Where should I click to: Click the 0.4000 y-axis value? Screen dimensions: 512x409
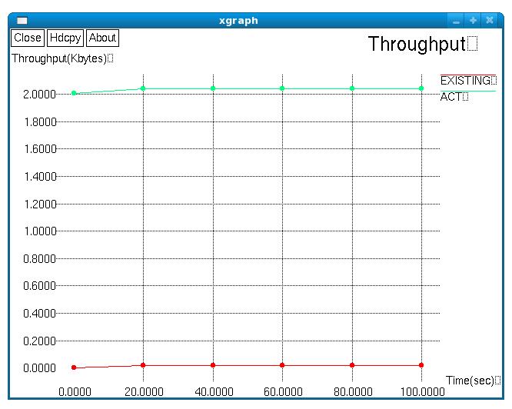coord(39,314)
